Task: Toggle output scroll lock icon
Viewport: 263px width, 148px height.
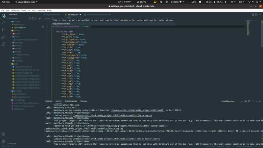Action: pyautogui.click(x=249, y=101)
